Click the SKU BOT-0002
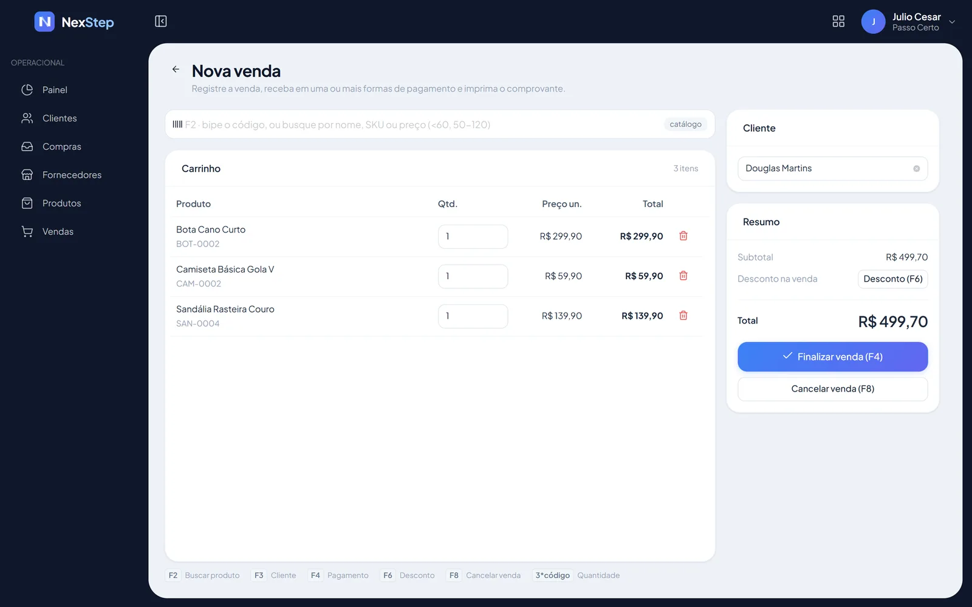The image size is (972, 607). [197, 244]
